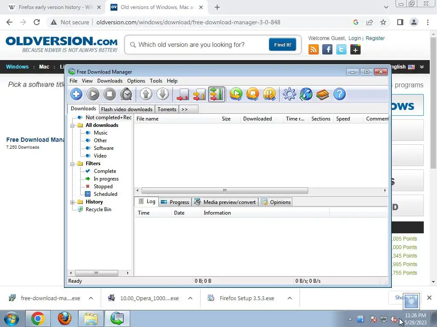Screen dimensions: 437x327
Task: Select the Software download group
Action: pos(103,148)
